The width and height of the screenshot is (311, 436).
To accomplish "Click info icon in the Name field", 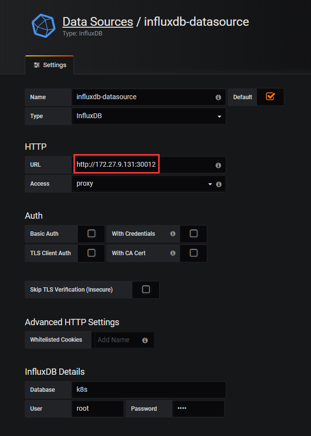I will 219,97.
